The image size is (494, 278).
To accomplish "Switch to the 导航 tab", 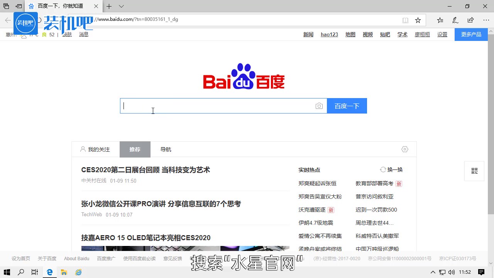I will coord(165,149).
